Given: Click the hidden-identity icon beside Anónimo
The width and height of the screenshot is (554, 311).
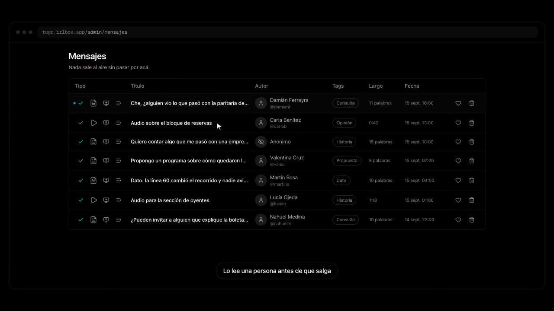Looking at the screenshot, I should (x=261, y=142).
